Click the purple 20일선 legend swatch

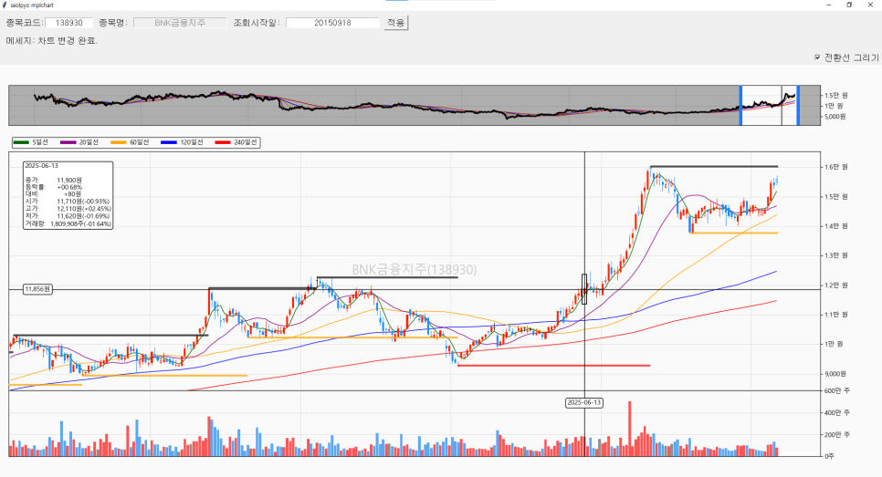click(x=68, y=142)
